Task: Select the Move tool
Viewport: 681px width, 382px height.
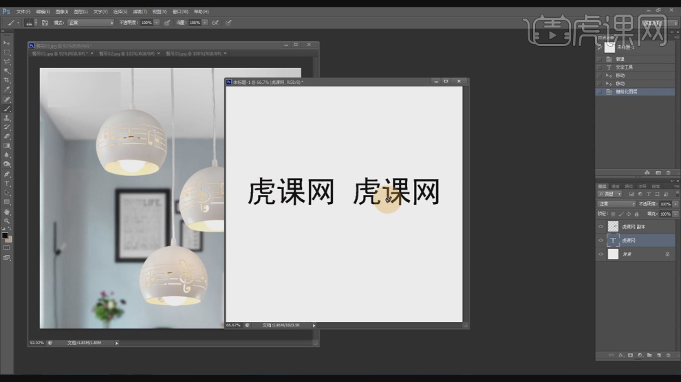Action: [x=6, y=43]
